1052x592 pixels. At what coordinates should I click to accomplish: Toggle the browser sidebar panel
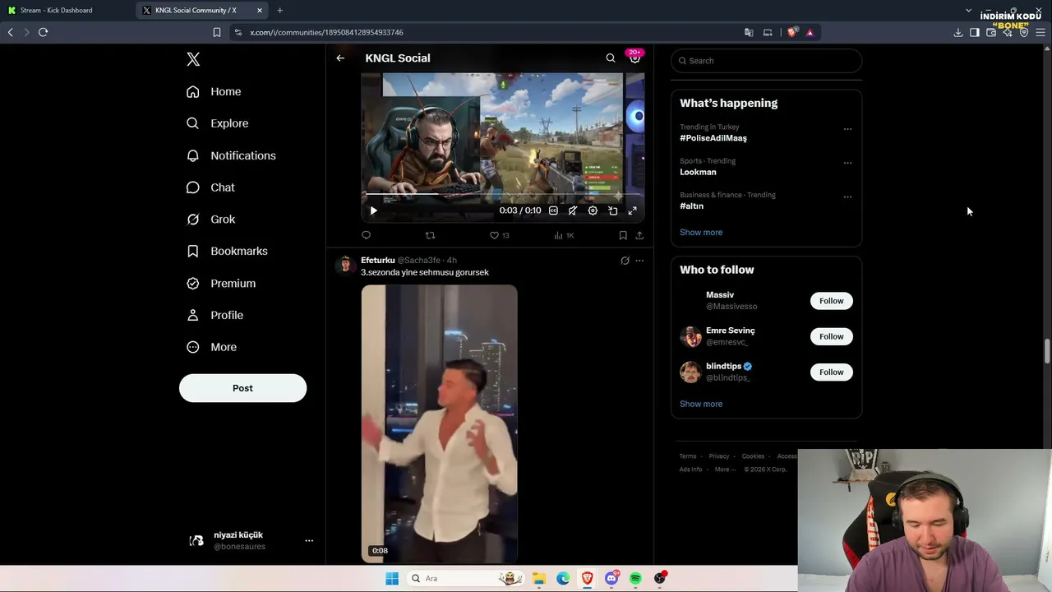click(x=974, y=32)
